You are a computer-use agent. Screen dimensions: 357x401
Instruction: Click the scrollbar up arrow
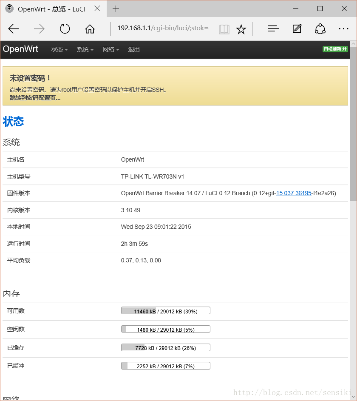pyautogui.click(x=354, y=44)
